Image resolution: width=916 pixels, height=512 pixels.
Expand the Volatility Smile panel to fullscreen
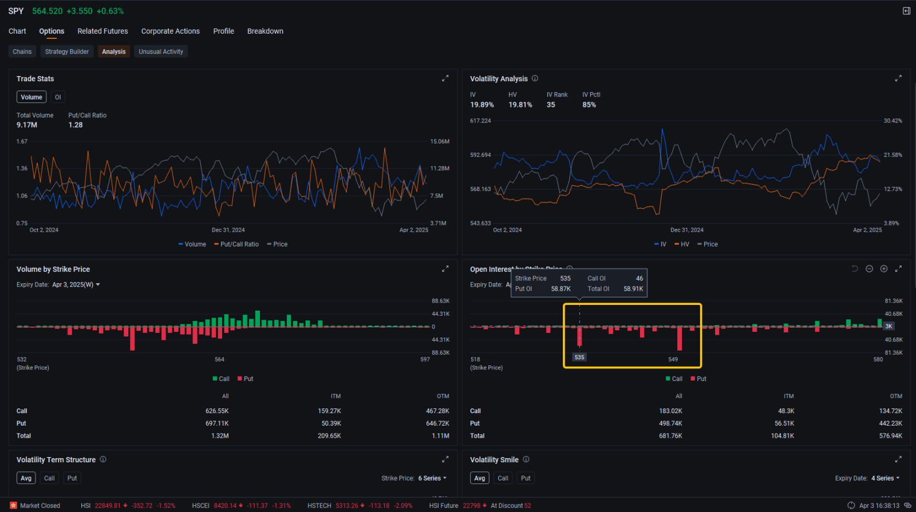898,459
